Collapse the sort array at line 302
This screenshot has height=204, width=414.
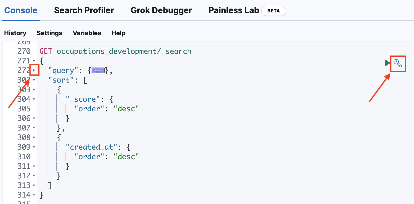34,80
